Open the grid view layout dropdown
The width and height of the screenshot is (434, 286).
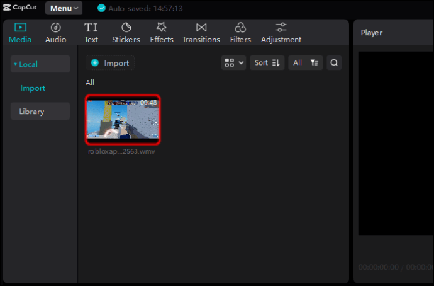[233, 63]
